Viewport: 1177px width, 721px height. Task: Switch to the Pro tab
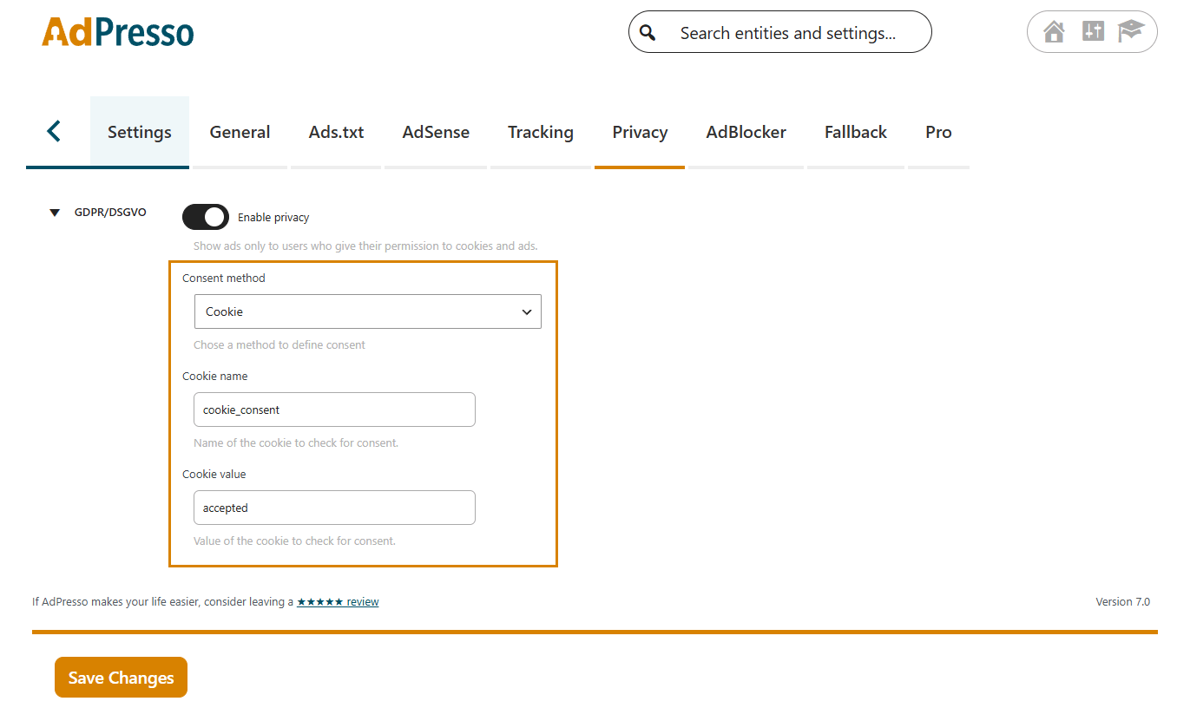pos(938,132)
